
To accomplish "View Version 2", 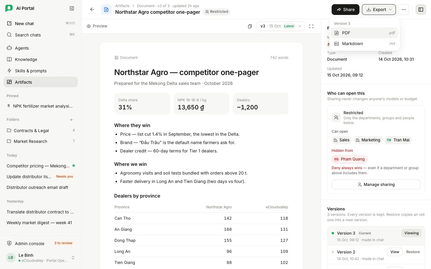I will [x=394, y=252].
